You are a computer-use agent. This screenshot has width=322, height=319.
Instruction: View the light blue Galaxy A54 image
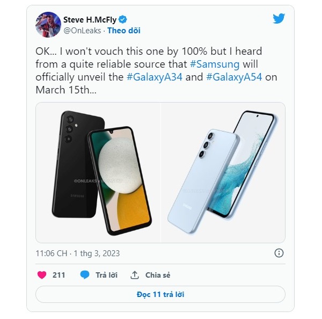pyautogui.click(x=223, y=172)
